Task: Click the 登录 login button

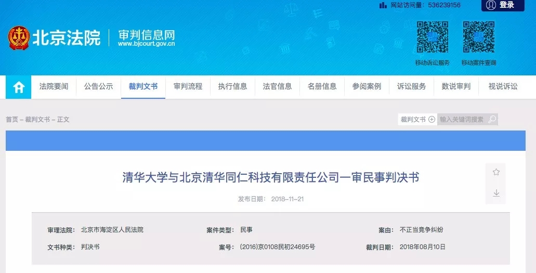Action: [x=503, y=5]
